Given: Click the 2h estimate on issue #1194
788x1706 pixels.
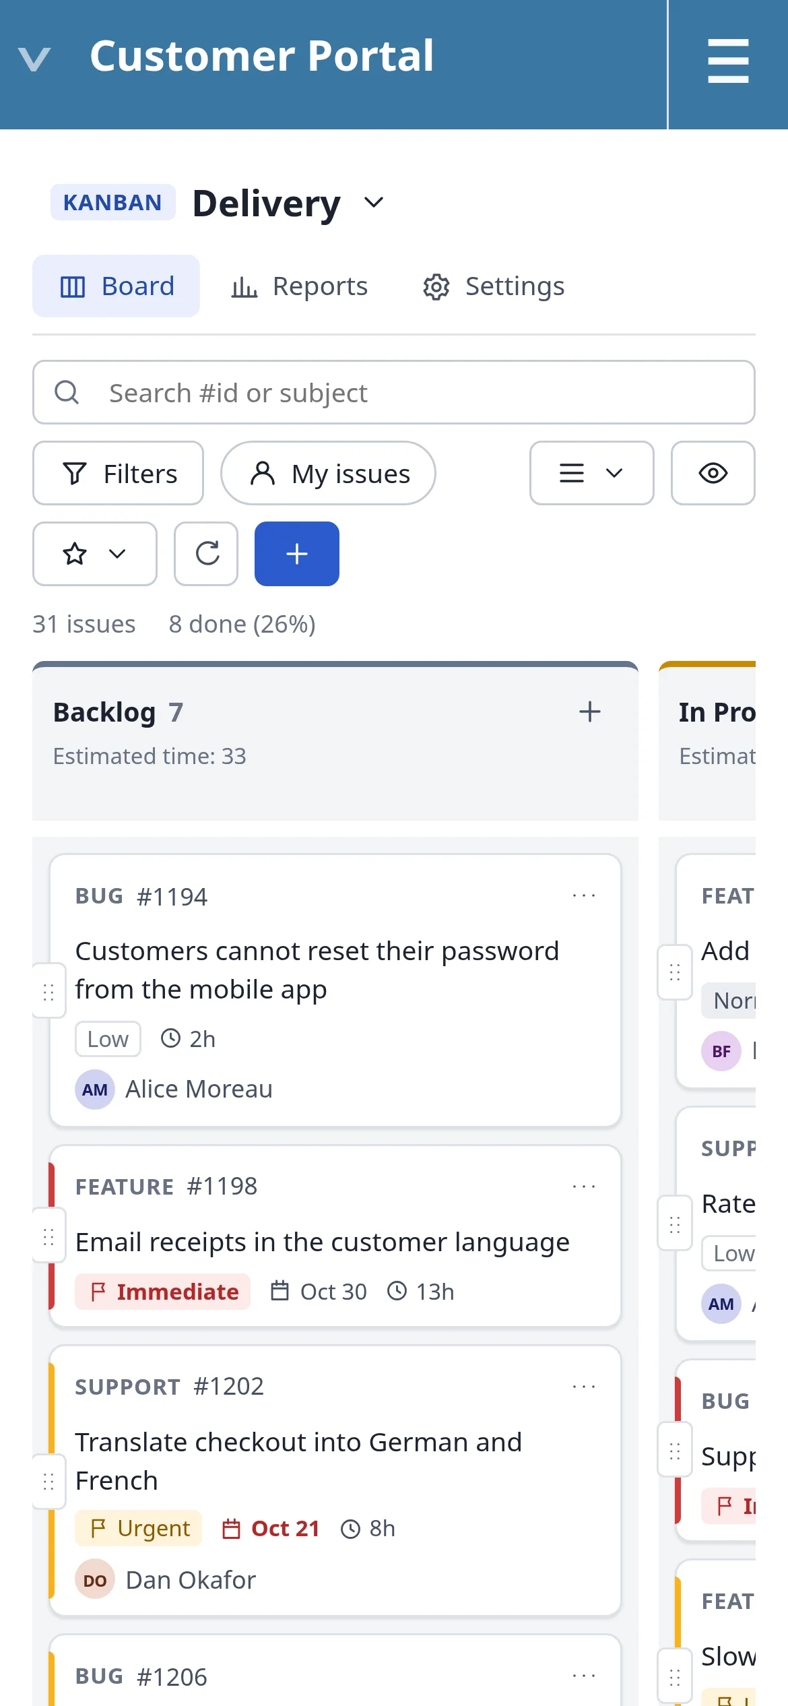Looking at the screenshot, I should click(188, 1039).
